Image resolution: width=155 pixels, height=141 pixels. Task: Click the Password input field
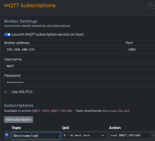[80, 82]
